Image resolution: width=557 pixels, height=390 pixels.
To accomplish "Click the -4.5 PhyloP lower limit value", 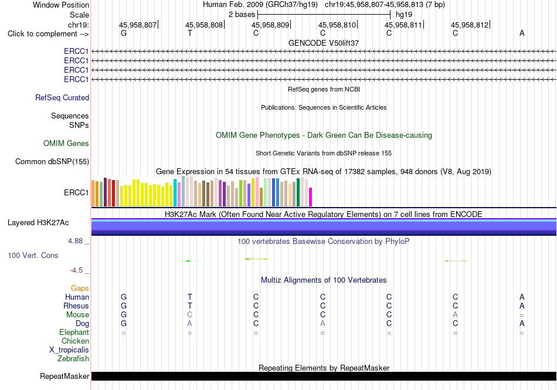I will pos(76,270).
